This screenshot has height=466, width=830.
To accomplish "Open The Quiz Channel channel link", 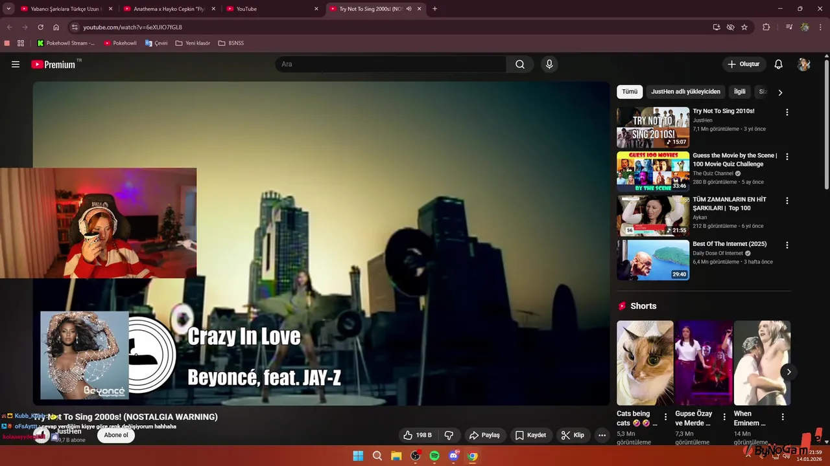I will 713,173.
